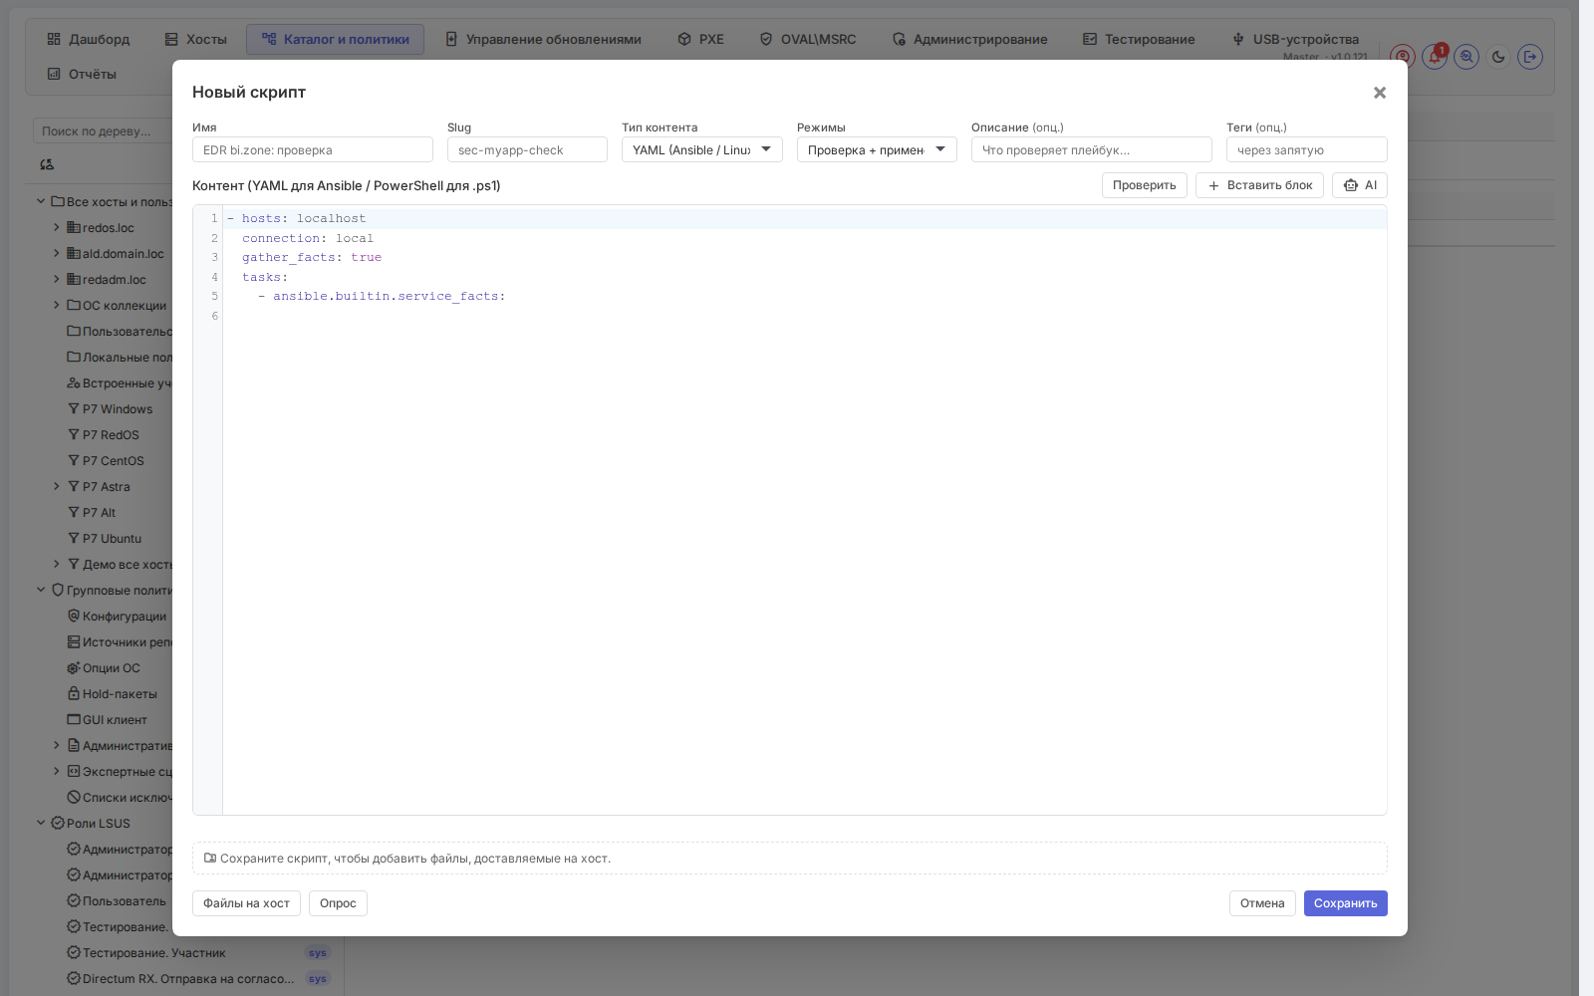
Task: Open the Хосты menu tab
Action: 196,39
